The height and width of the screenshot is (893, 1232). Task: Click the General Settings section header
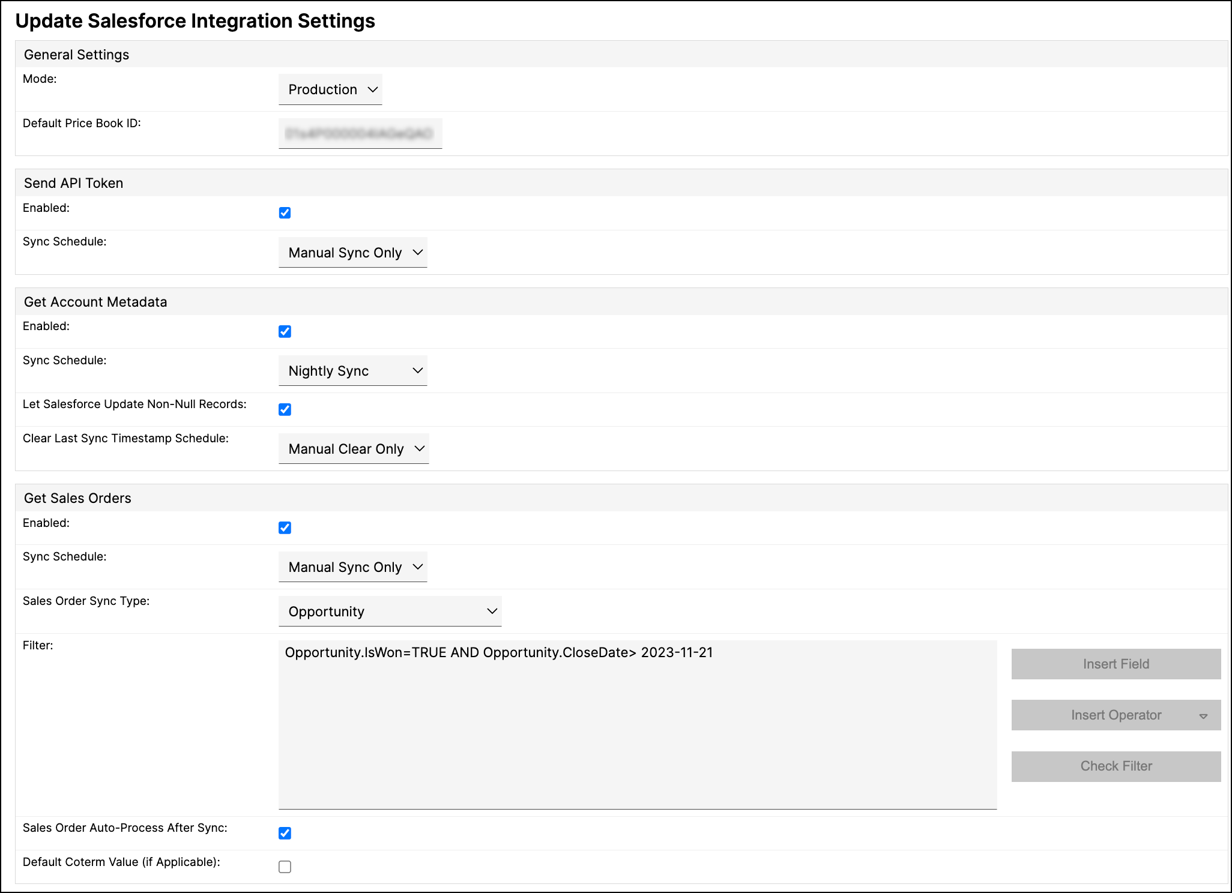(x=621, y=55)
